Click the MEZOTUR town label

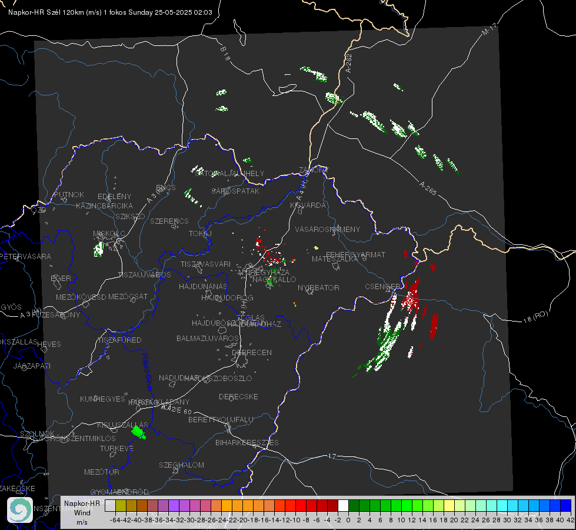coord(102,472)
